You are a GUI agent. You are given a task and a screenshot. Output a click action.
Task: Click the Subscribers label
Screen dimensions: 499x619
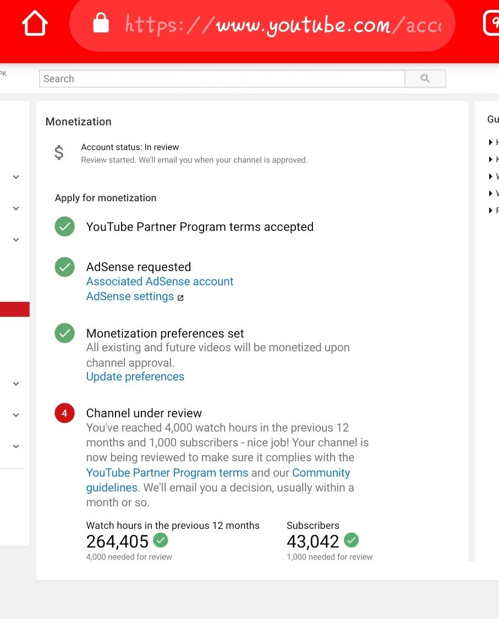[313, 526]
